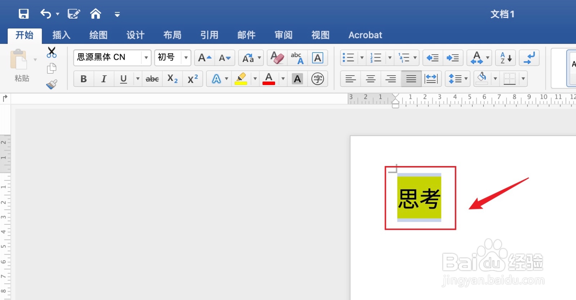Open the 绘图 tab
The width and height of the screenshot is (576, 300).
pos(98,35)
